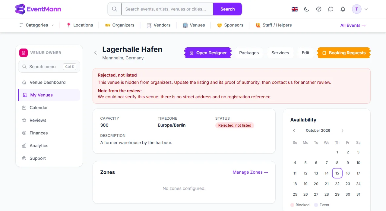
Task: Choose October 31 on the calendar
Action: click(358, 194)
